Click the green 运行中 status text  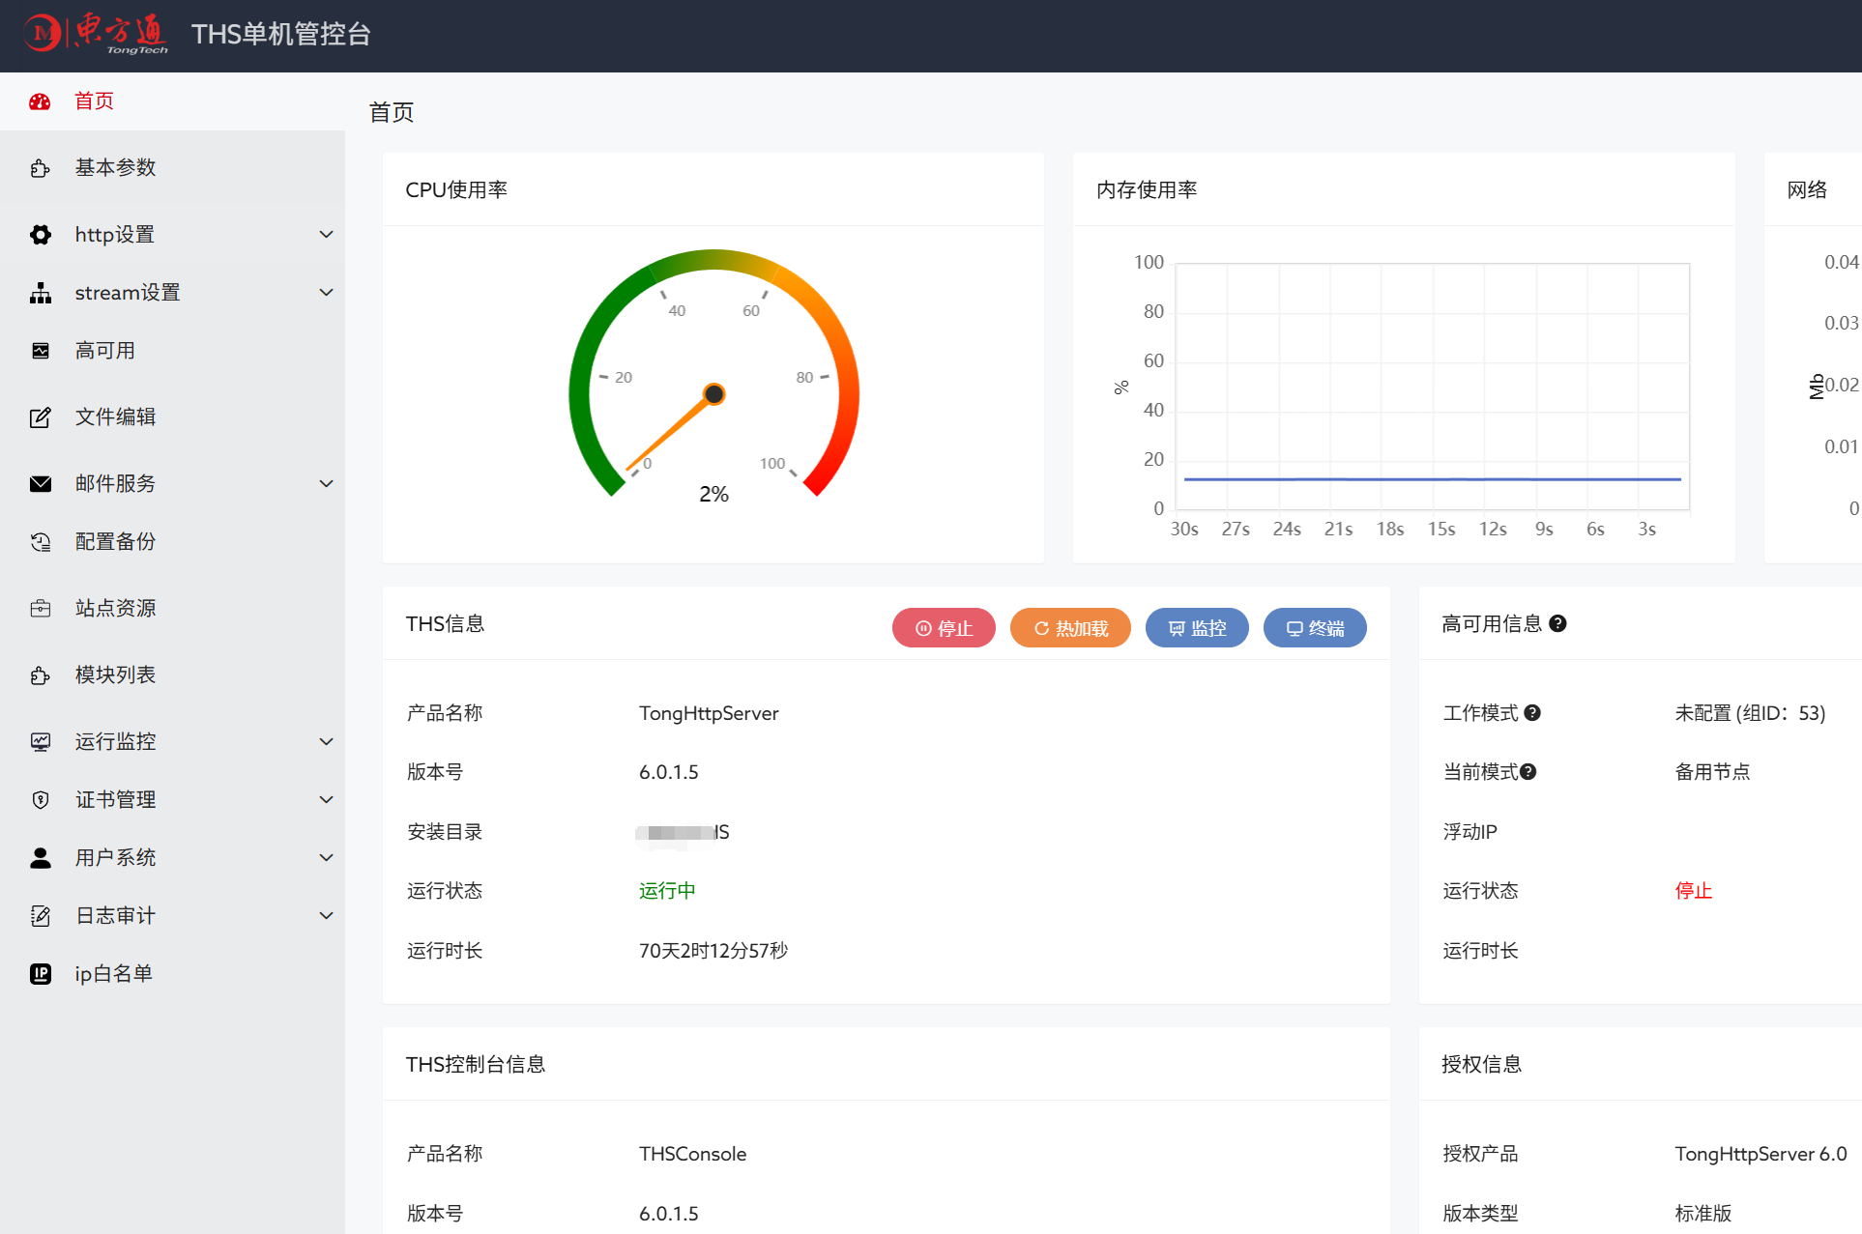(x=667, y=891)
